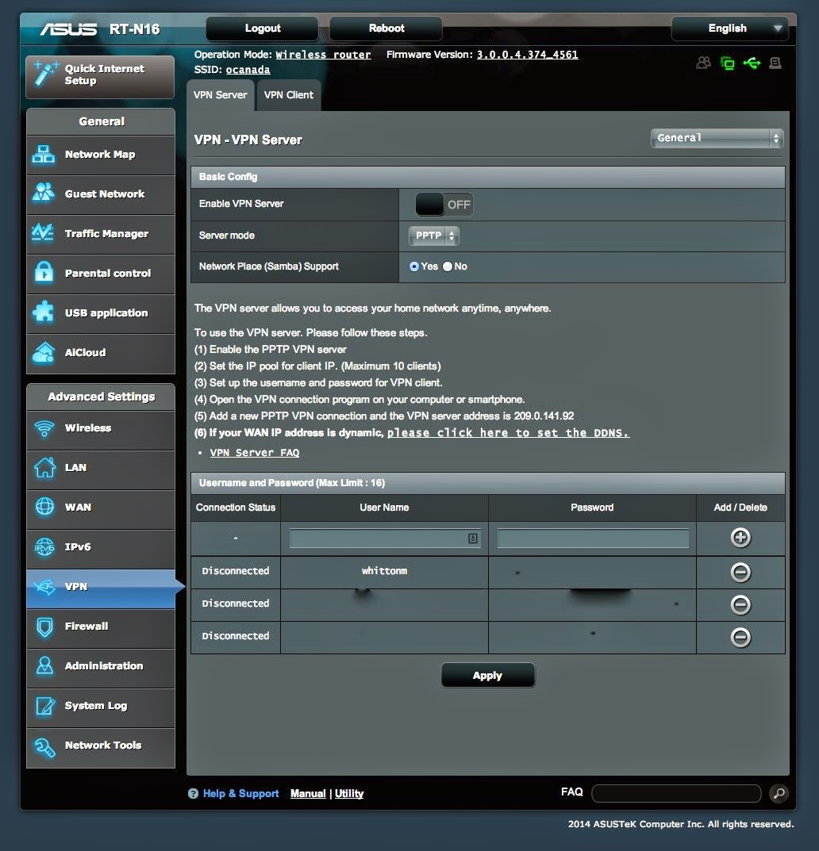Image resolution: width=819 pixels, height=851 pixels.
Task: Click the System Log notepad icon
Action: (44, 706)
